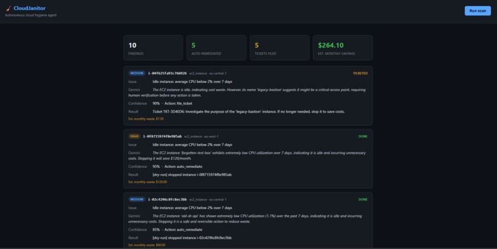Click '95% - Action: auto_remediate' line
Image resolution: width=497 pixels, height=249 pixels.
point(177,167)
